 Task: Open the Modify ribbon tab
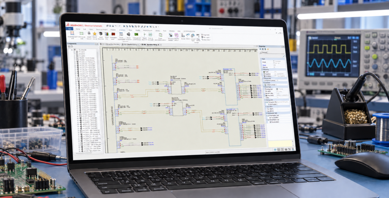click(x=138, y=30)
